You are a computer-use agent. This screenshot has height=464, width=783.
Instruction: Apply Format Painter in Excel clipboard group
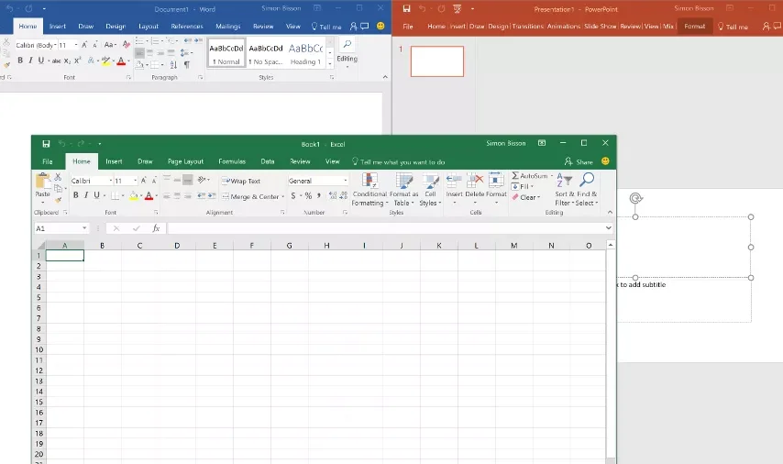tap(58, 200)
